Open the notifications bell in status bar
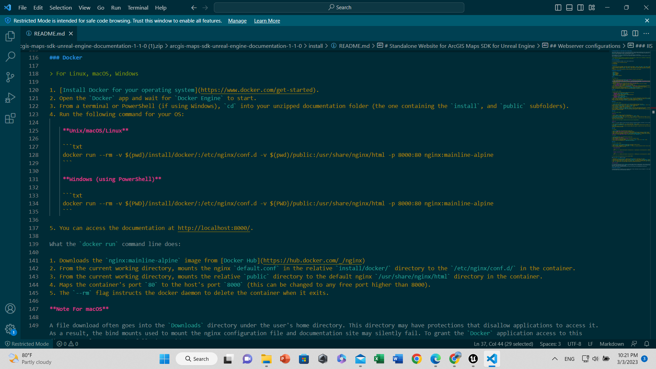 647,344
